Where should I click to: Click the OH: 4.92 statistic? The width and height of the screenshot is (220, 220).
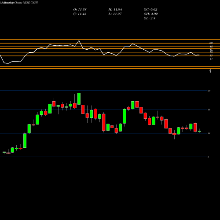(x=150, y=14)
